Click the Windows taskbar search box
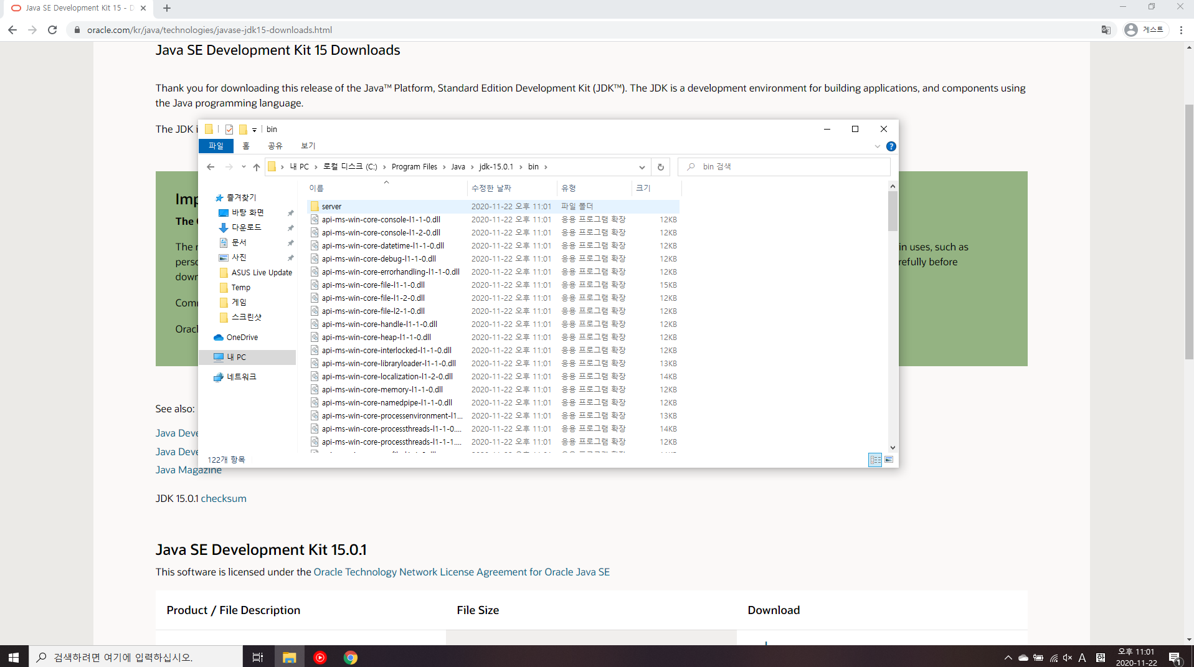The width and height of the screenshot is (1194, 667). pyautogui.click(x=136, y=657)
